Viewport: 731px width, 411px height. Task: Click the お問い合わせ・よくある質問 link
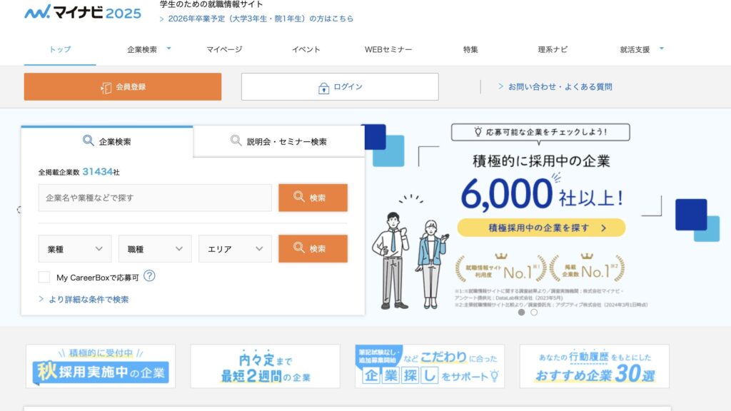click(x=560, y=87)
